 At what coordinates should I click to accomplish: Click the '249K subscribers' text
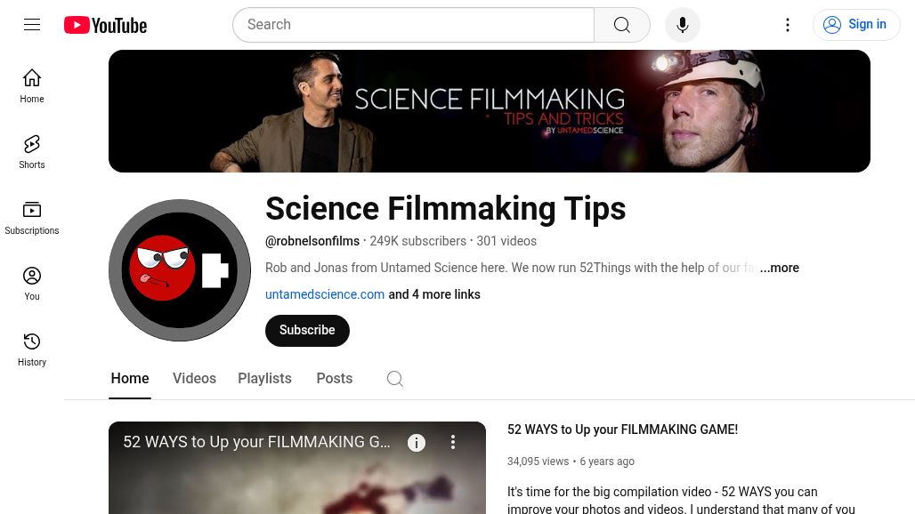point(417,241)
